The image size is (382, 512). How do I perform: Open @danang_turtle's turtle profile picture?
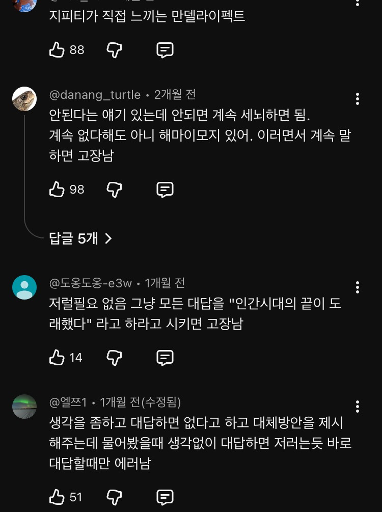24,99
